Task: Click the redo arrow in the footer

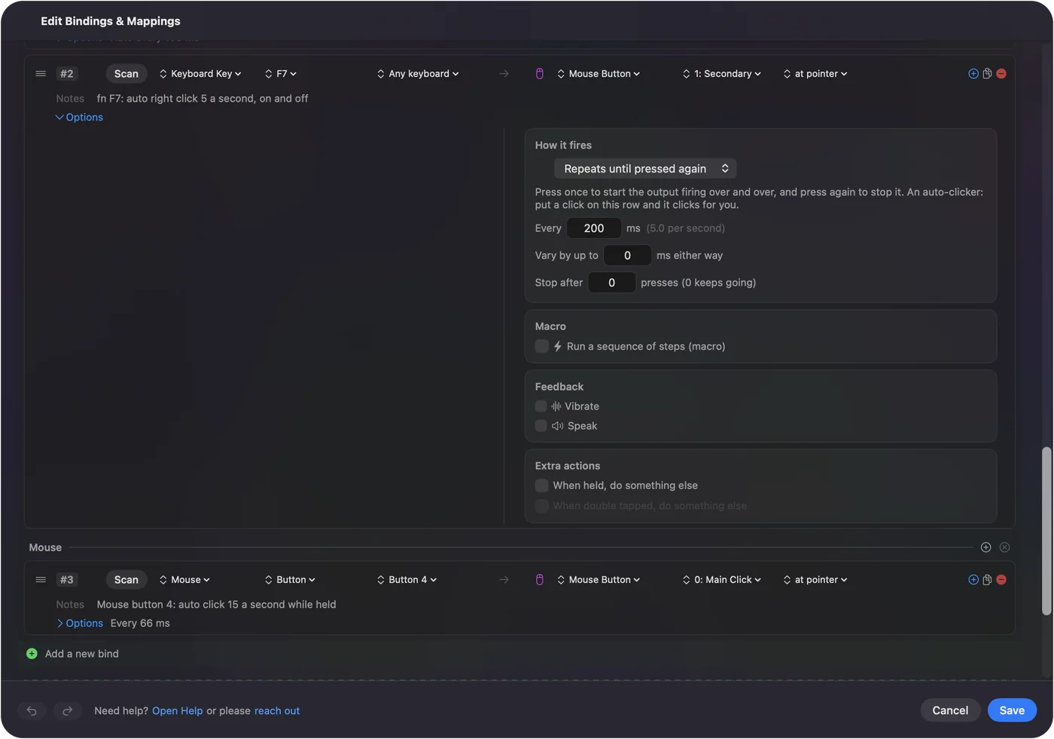Action: tap(67, 711)
